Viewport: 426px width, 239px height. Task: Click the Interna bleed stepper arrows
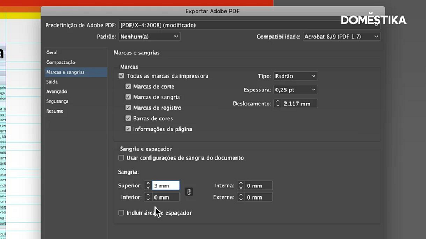(240, 186)
